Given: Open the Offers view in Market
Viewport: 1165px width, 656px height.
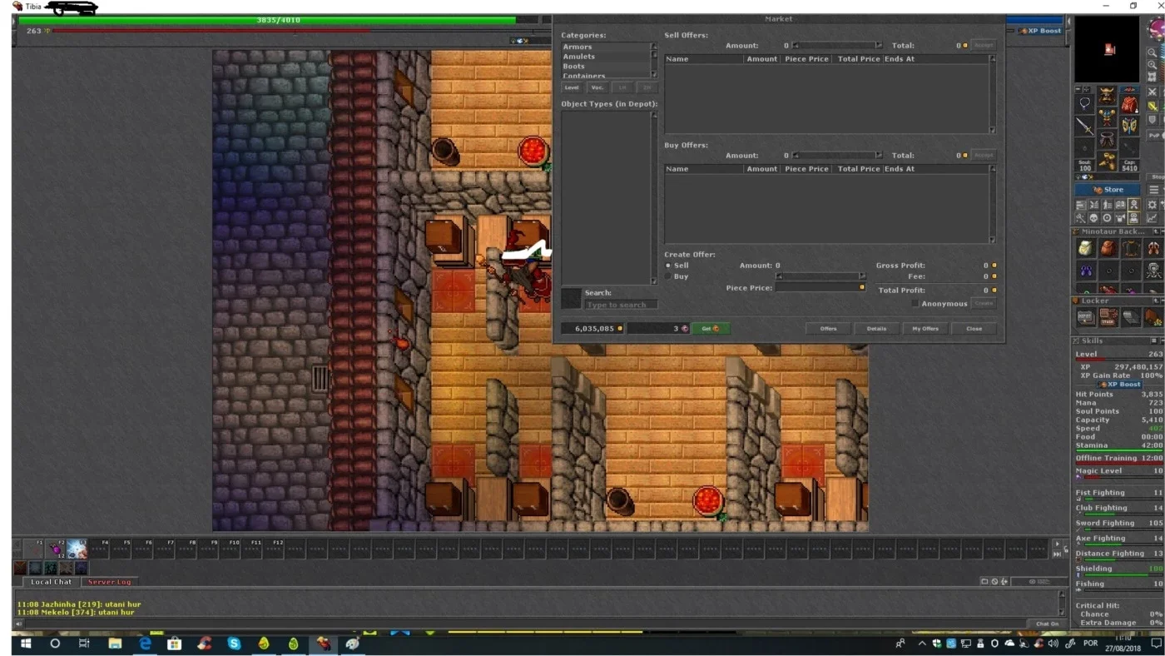Looking at the screenshot, I should point(828,329).
